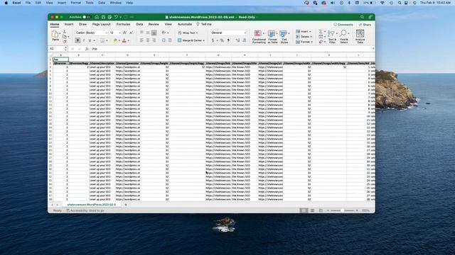Image resolution: width=455 pixels, height=255 pixels.
Task: Open Find & Select
Action: tap(344, 37)
